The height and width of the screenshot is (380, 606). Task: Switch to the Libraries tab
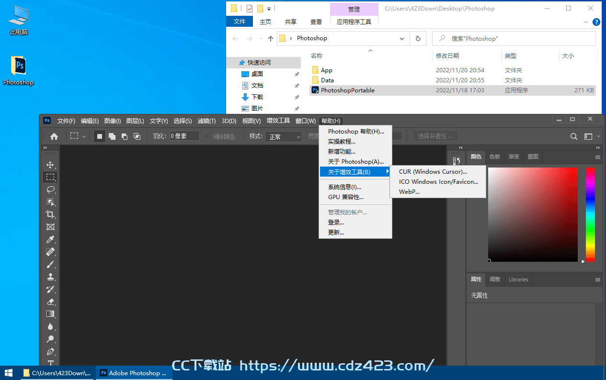click(x=518, y=279)
